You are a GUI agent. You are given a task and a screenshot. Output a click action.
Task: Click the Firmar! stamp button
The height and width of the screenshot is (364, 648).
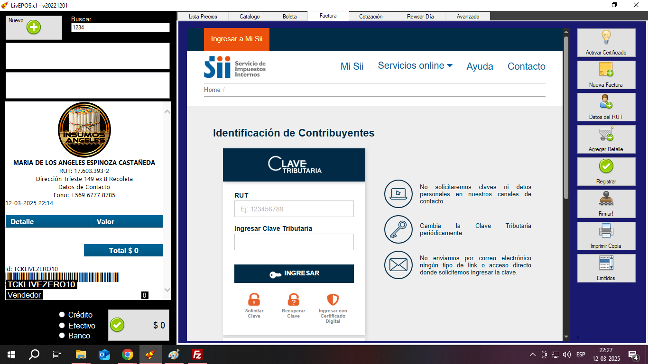point(606,204)
